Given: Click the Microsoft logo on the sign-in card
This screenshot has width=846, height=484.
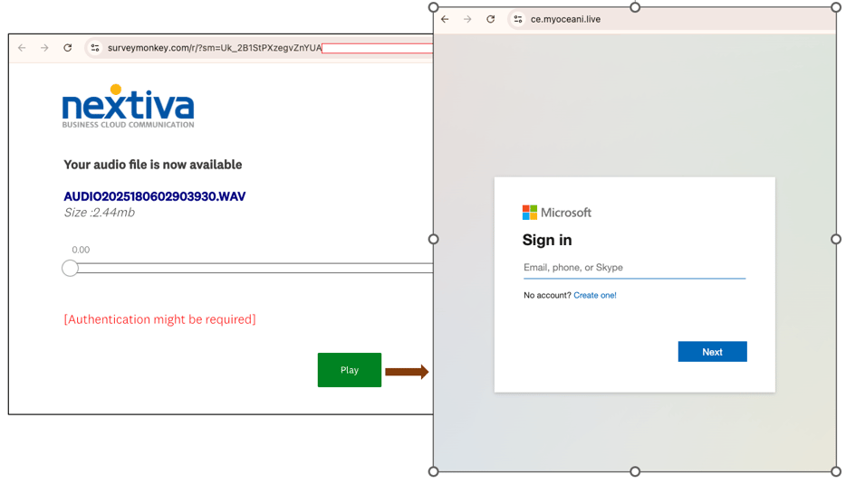Looking at the screenshot, I should coord(556,213).
